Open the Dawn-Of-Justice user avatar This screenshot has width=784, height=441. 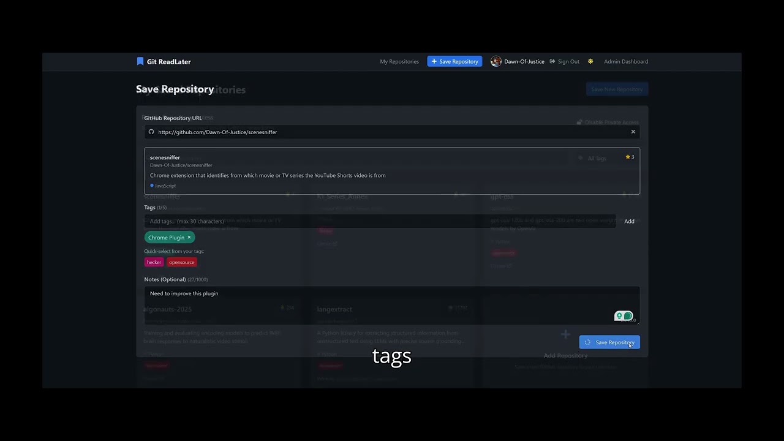click(x=496, y=61)
